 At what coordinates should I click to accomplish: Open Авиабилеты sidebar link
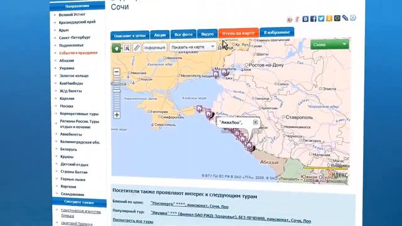tap(71, 134)
